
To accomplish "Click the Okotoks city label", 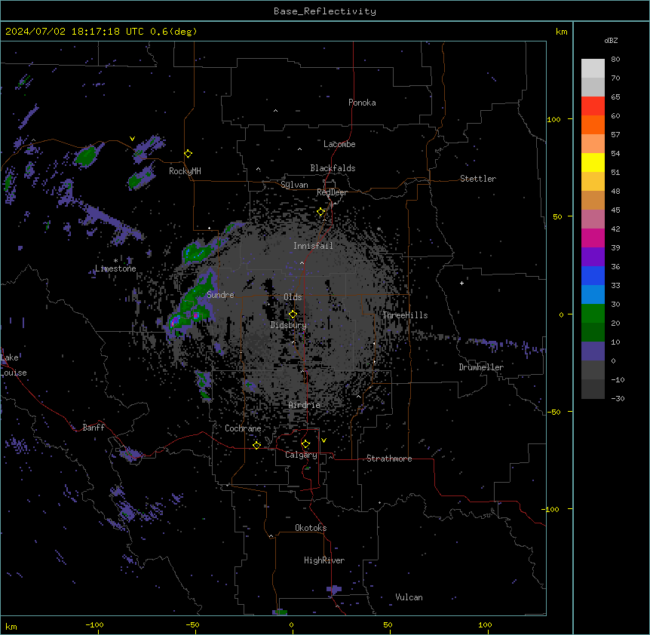I will point(311,528).
